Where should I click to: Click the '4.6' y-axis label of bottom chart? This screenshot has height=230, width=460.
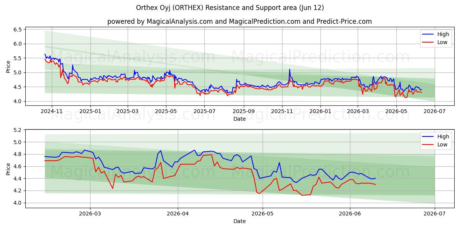tap(18, 166)
